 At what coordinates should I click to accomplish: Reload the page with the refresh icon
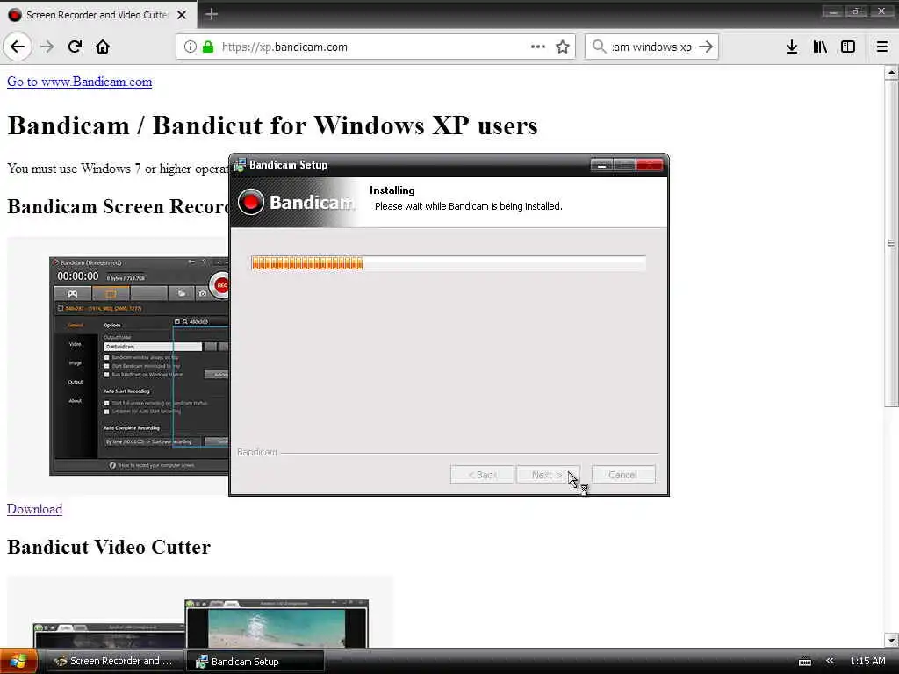[x=76, y=47]
